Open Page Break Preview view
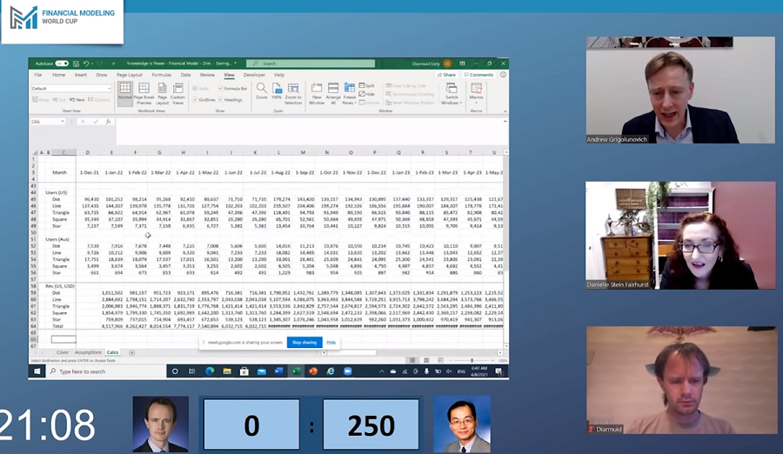Screen dimensions: 783x454 pyautogui.click(x=144, y=93)
